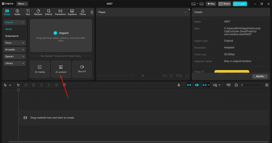Click the Import media drop area
Screen dimensions: 272x143
[61, 36]
